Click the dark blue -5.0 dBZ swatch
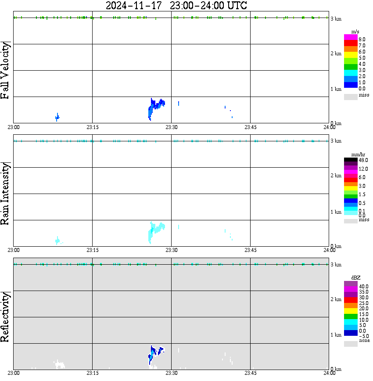The image size is (373, 381). coord(351,333)
